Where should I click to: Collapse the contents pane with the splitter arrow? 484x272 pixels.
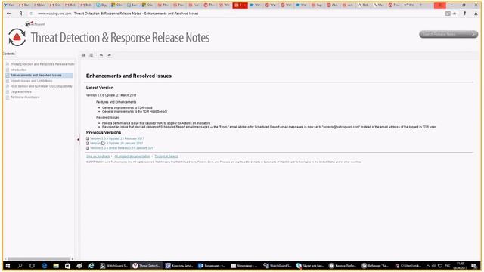coord(78,139)
